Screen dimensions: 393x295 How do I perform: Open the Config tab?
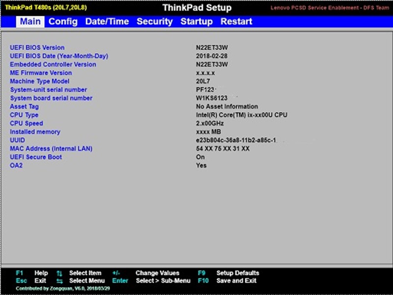[63, 22]
